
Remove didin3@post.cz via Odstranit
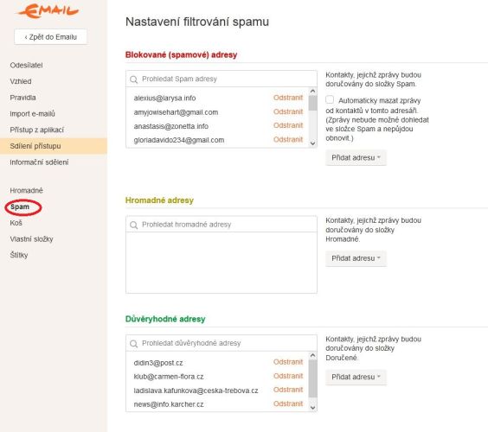[x=288, y=362]
